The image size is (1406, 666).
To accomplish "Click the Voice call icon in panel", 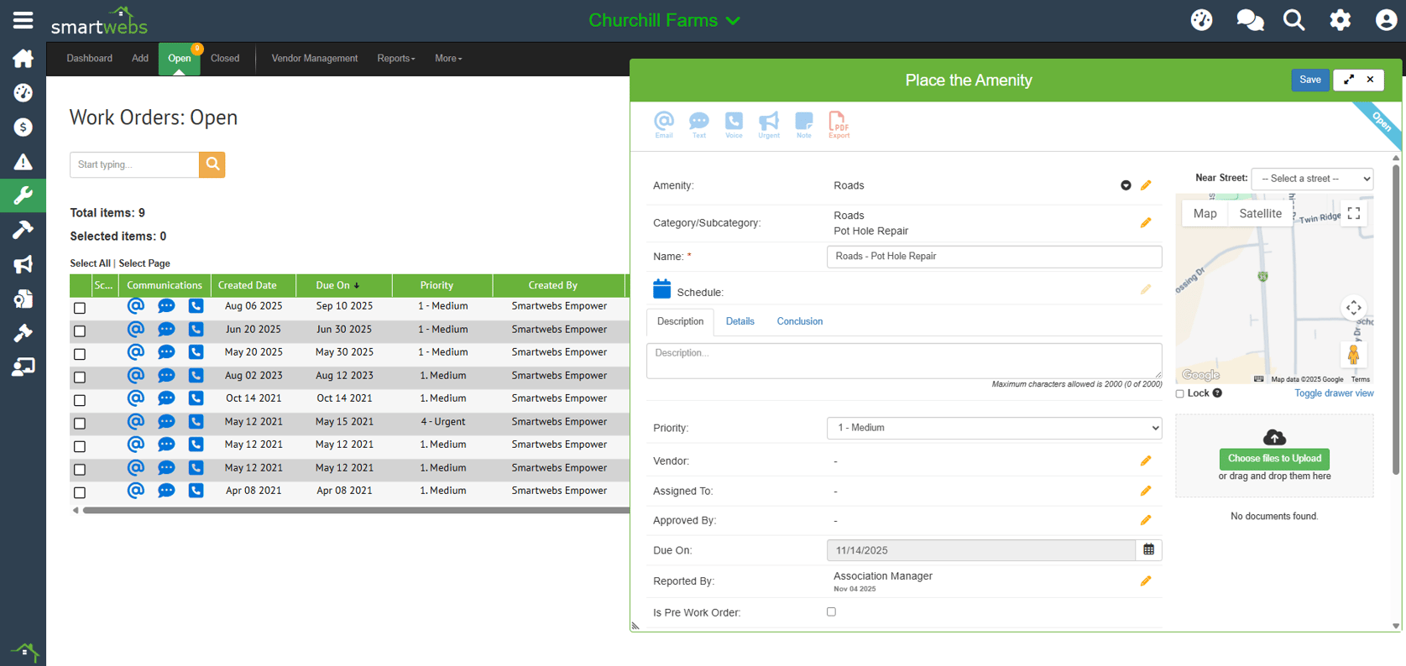I will click(734, 125).
